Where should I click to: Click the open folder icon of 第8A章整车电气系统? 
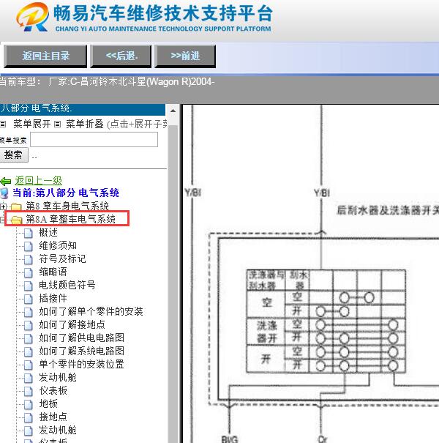pos(16,220)
